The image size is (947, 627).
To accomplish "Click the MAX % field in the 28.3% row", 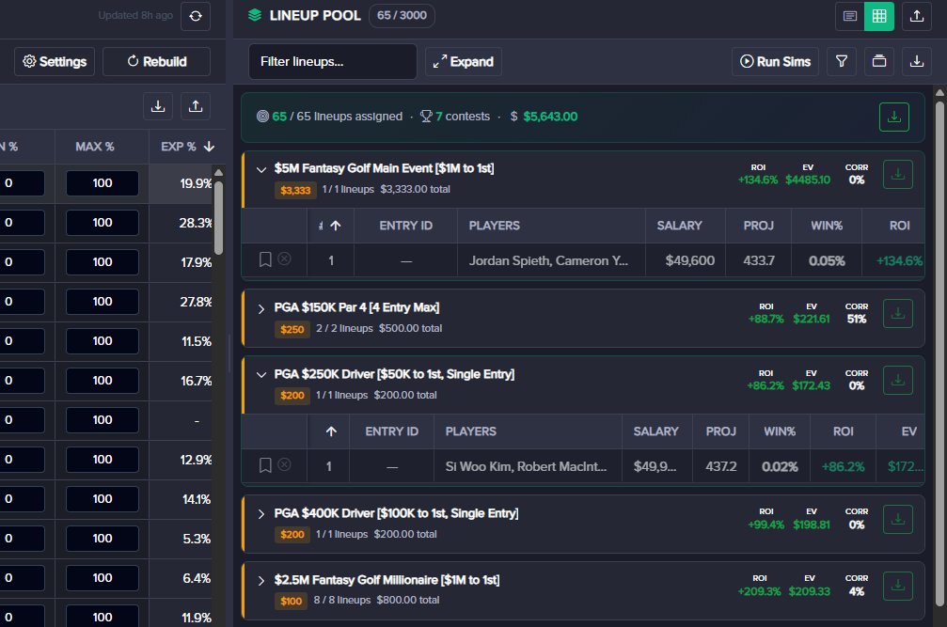I will 103,223.
